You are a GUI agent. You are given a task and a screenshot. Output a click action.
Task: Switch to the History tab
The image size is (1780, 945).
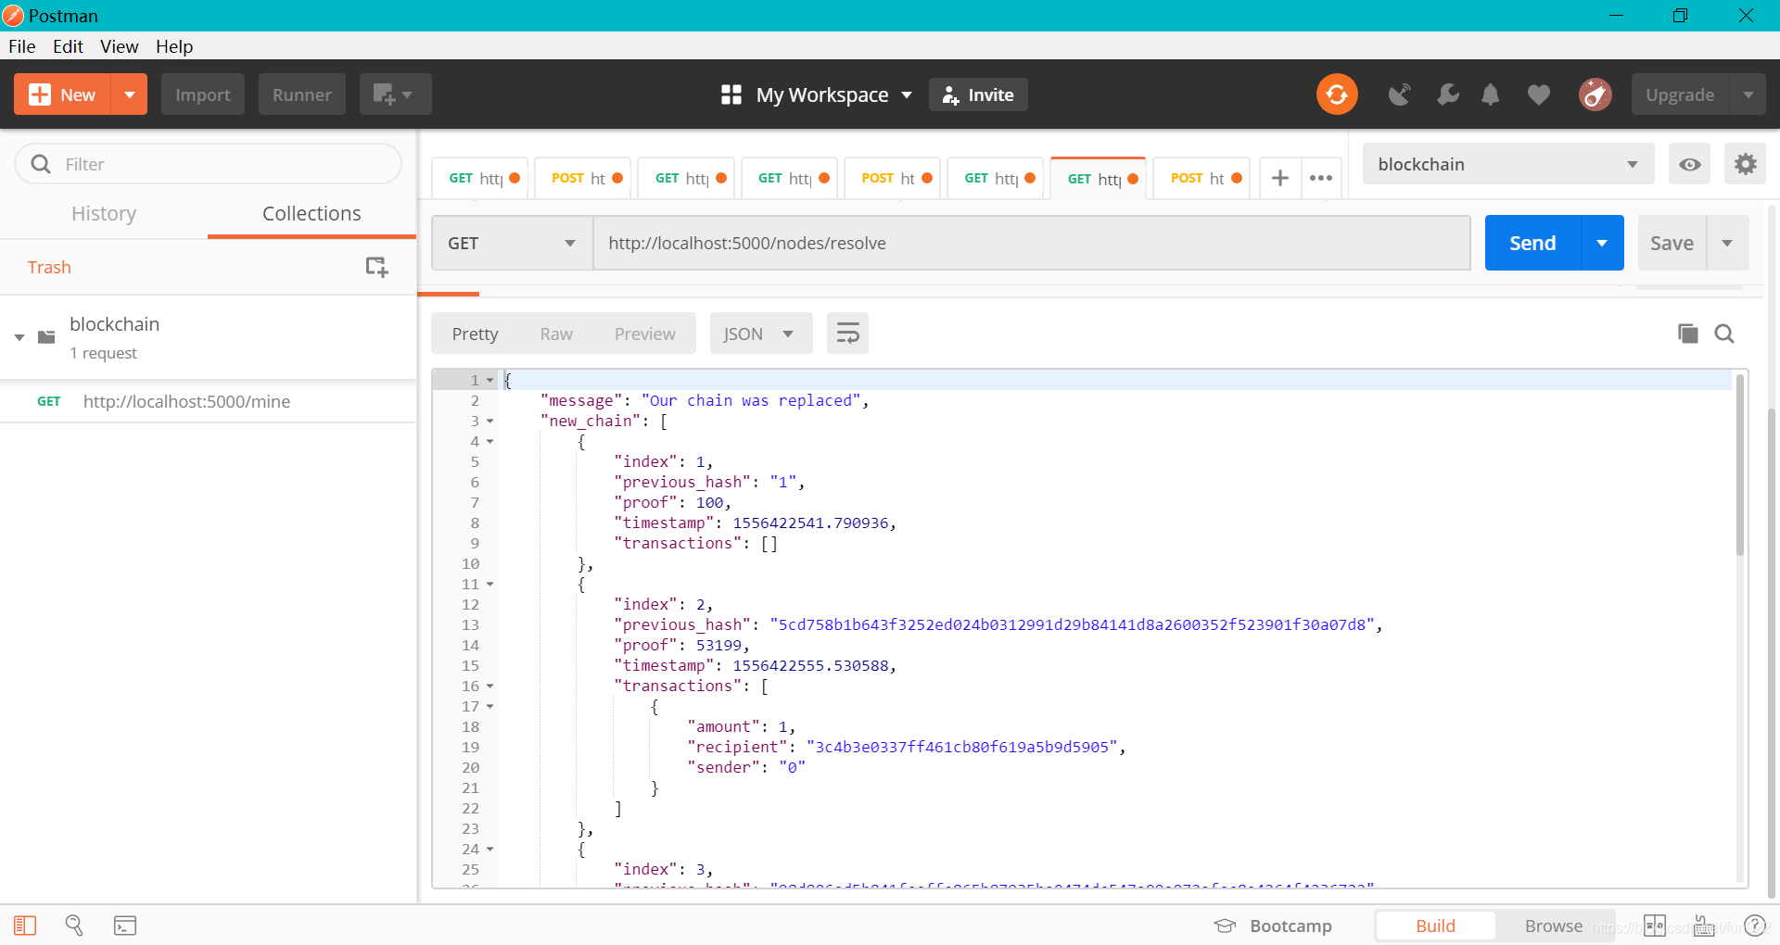click(104, 214)
